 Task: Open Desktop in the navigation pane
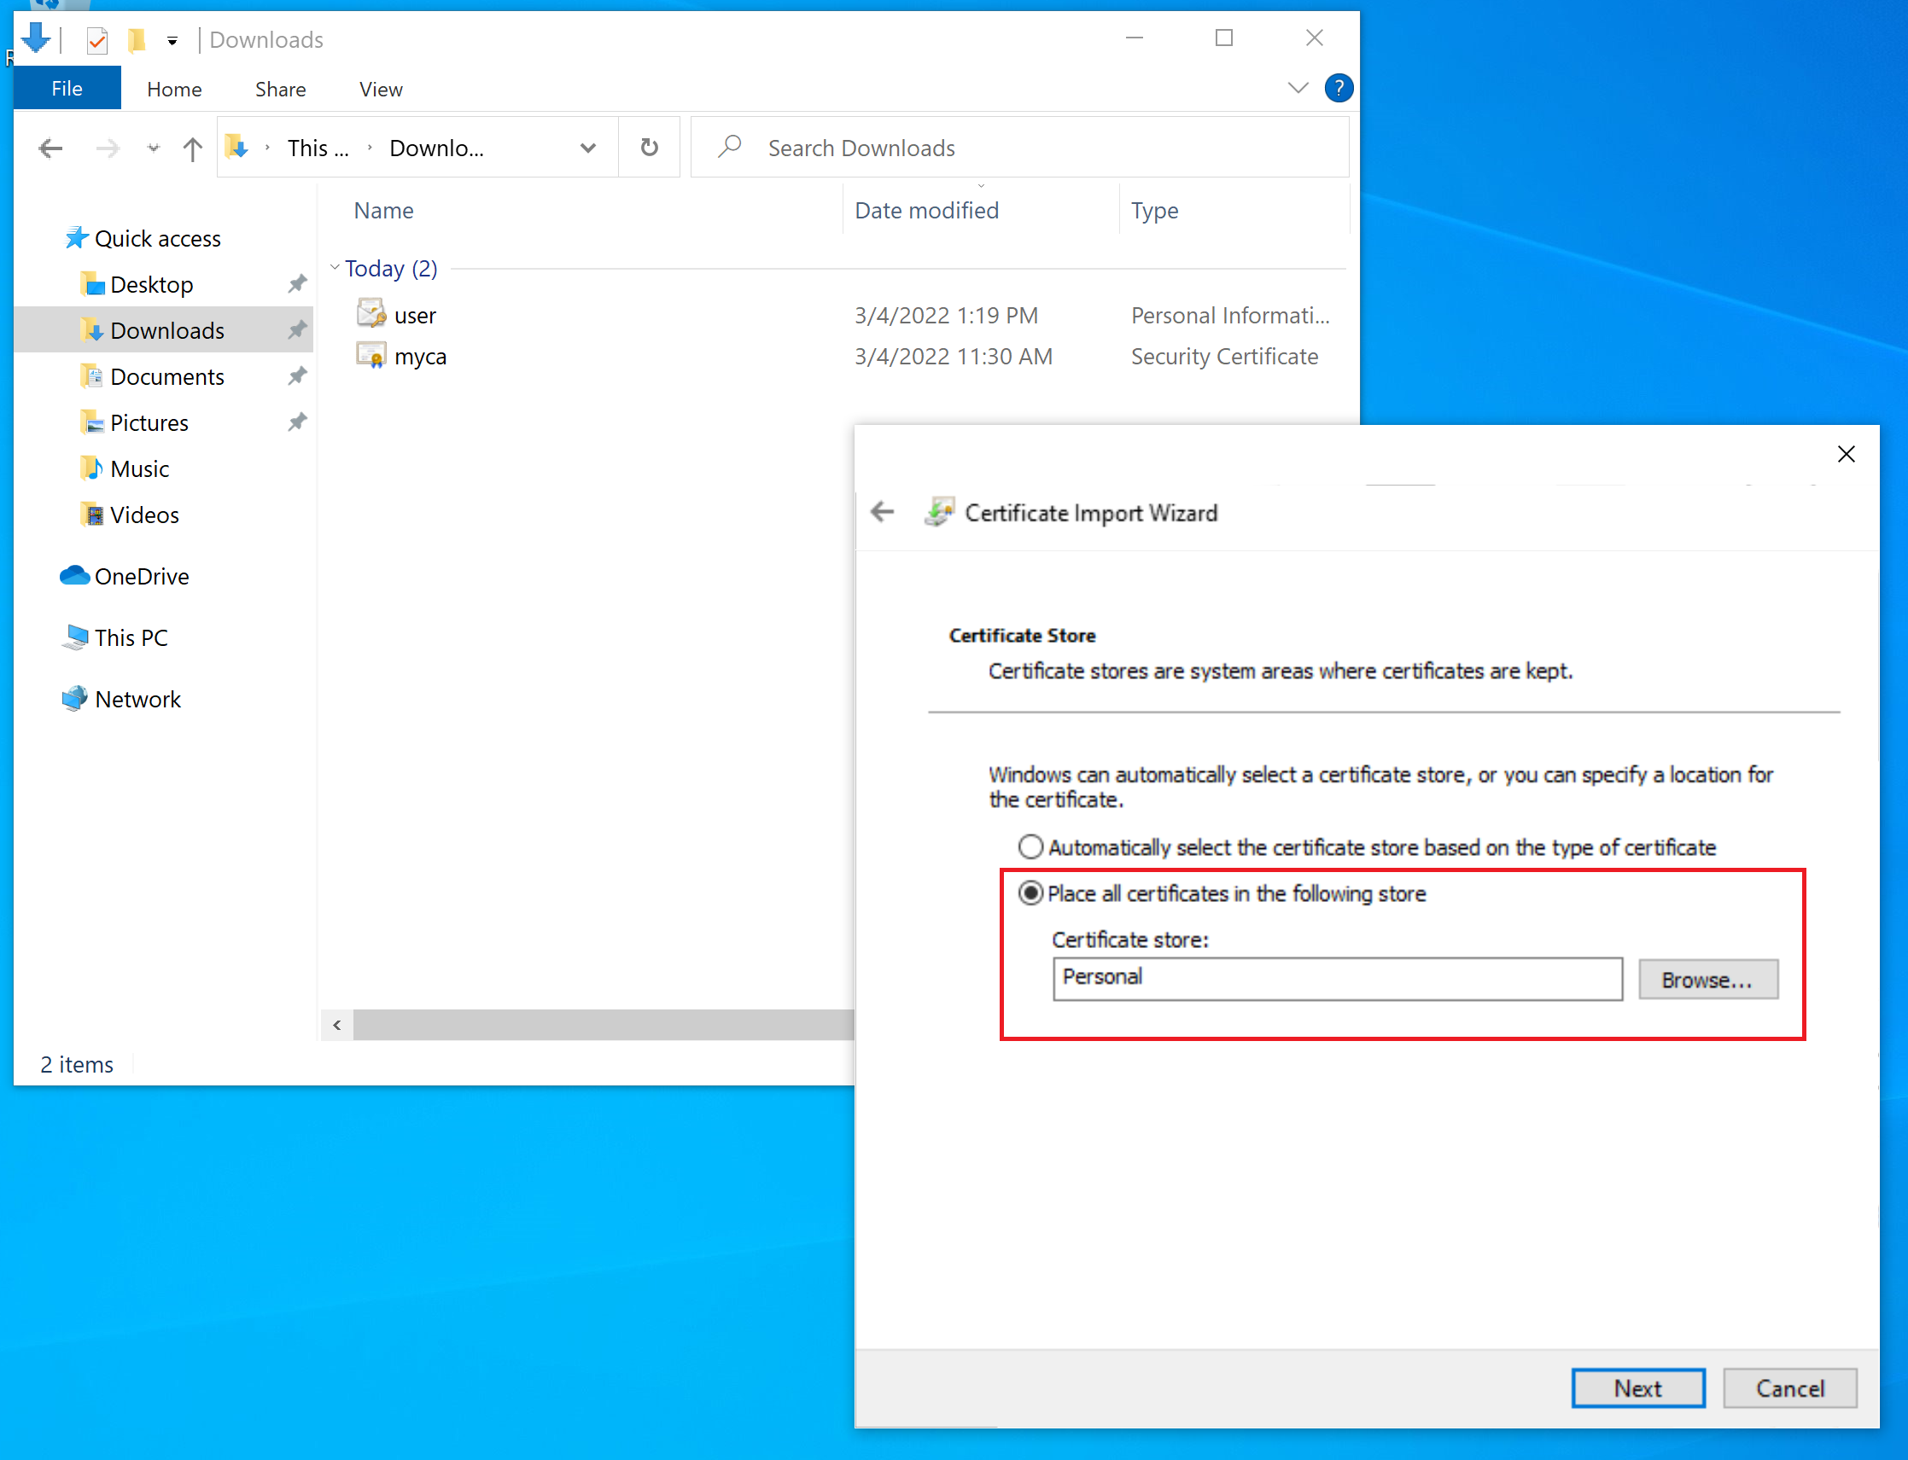tap(151, 285)
